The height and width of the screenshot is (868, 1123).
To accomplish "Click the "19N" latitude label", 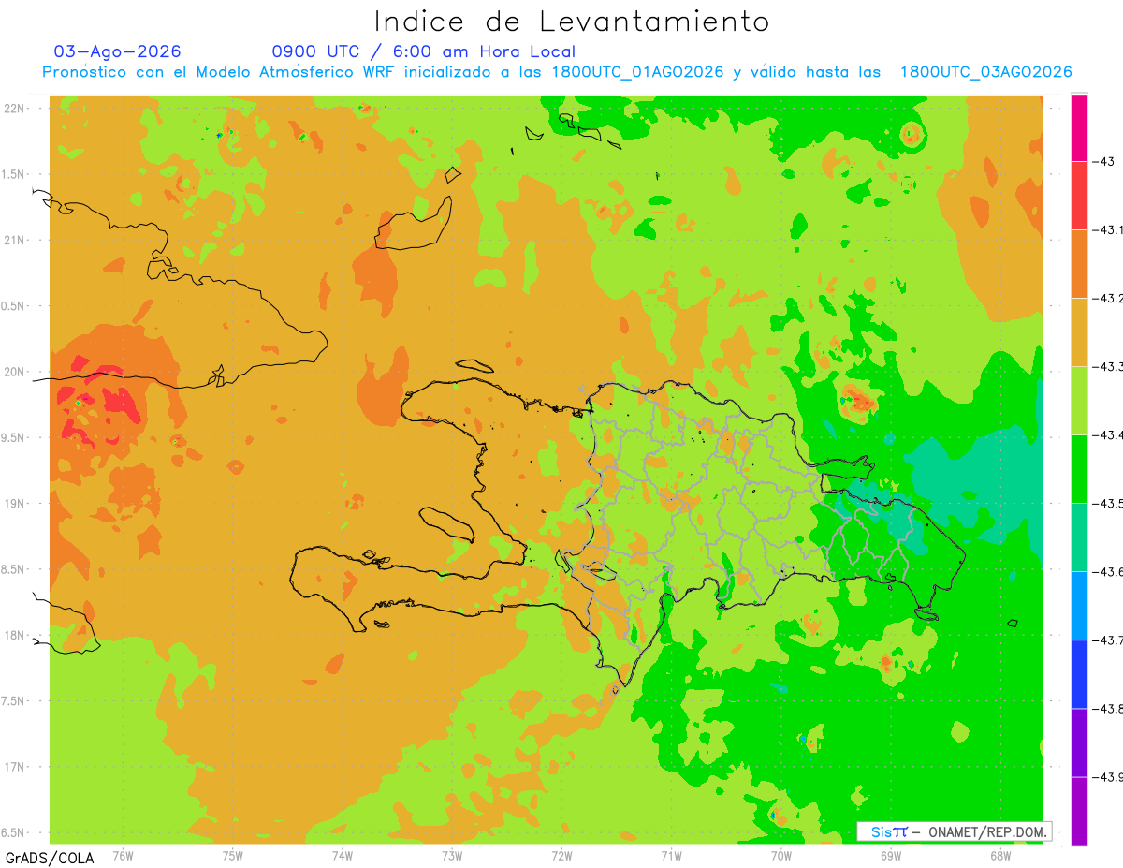I will 15,504.
